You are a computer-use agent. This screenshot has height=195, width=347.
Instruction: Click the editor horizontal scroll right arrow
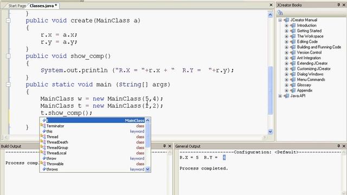(264, 138)
